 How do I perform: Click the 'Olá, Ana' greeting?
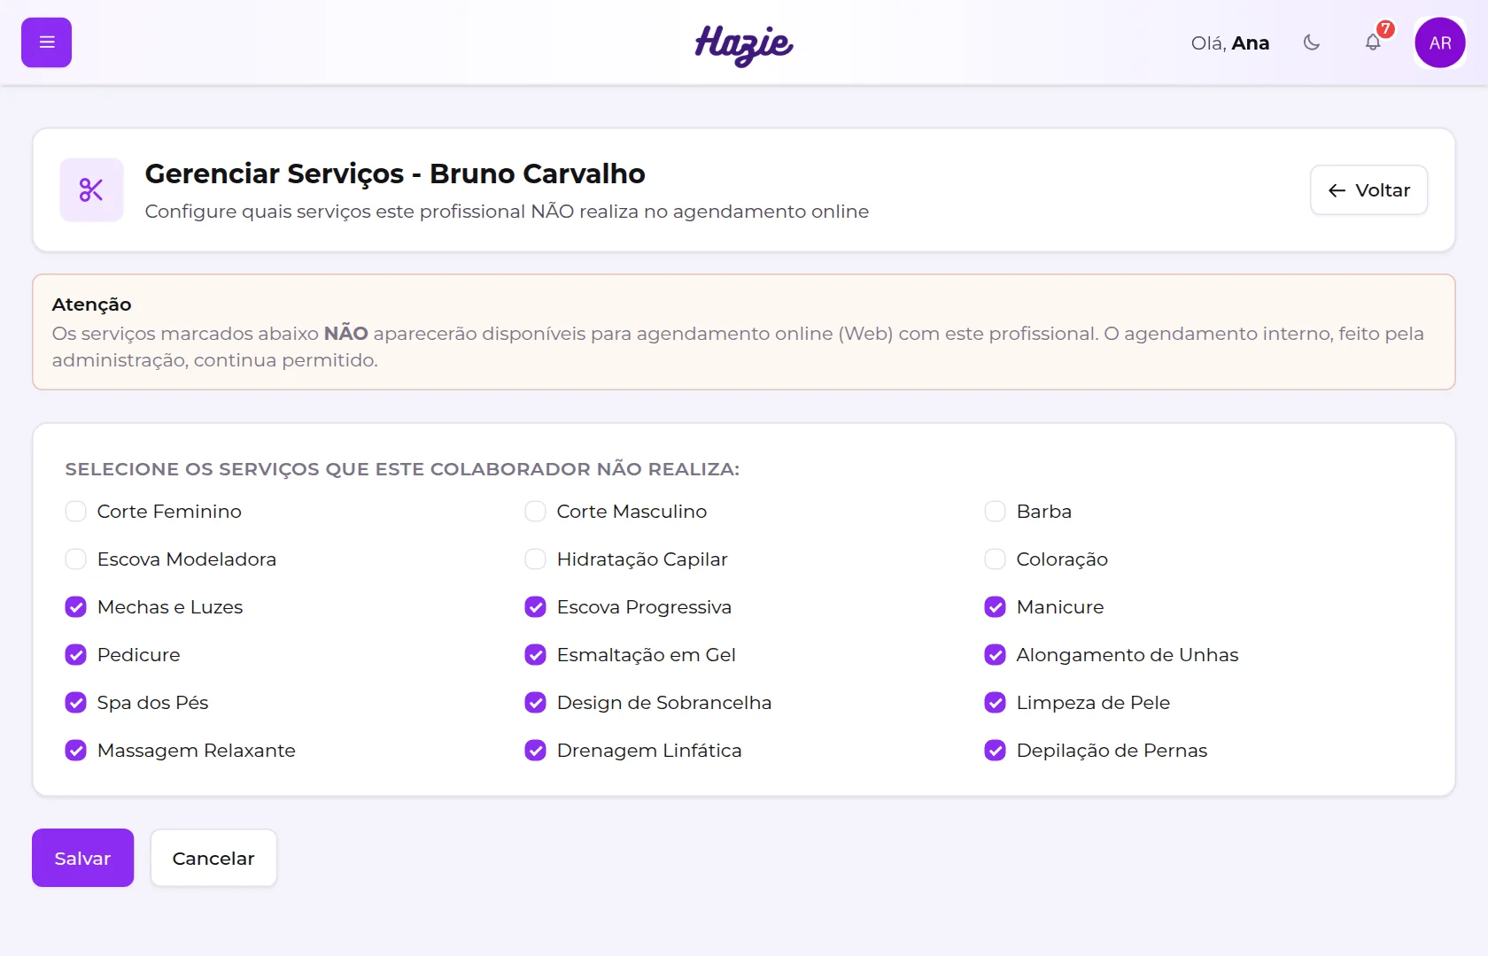coord(1230,42)
